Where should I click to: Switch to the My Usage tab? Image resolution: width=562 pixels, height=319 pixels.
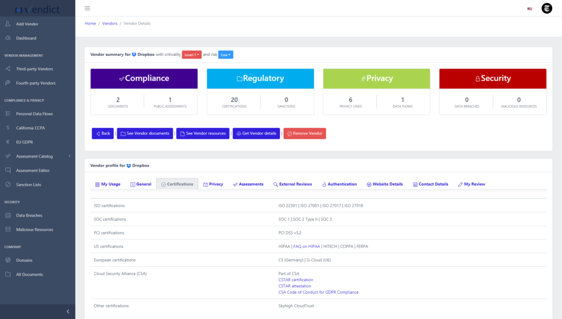coord(108,184)
